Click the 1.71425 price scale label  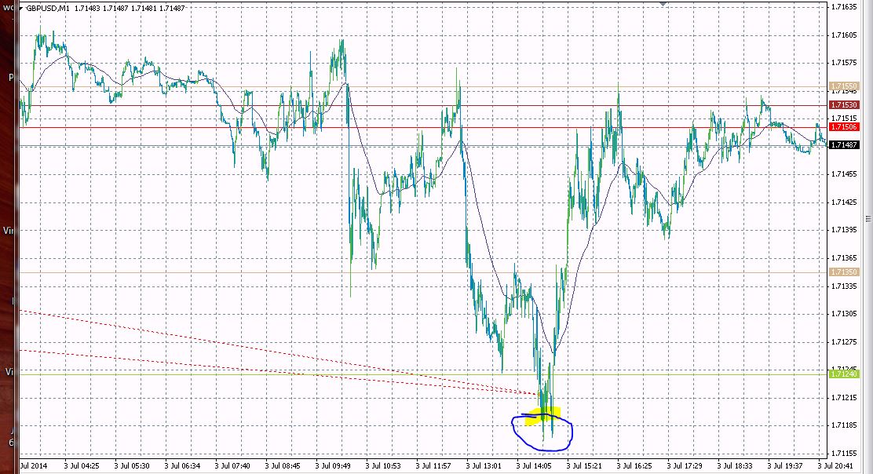coord(844,202)
